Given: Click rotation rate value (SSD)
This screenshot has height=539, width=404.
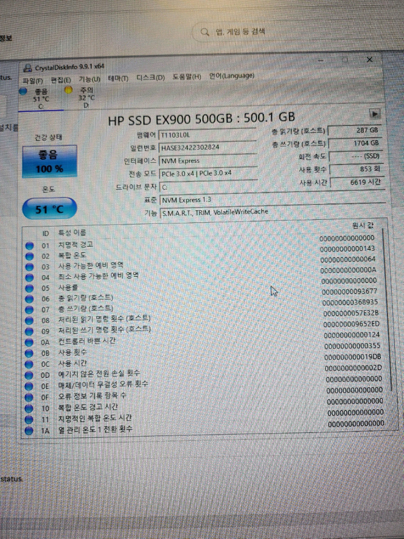Looking at the screenshot, I should 356,156.
